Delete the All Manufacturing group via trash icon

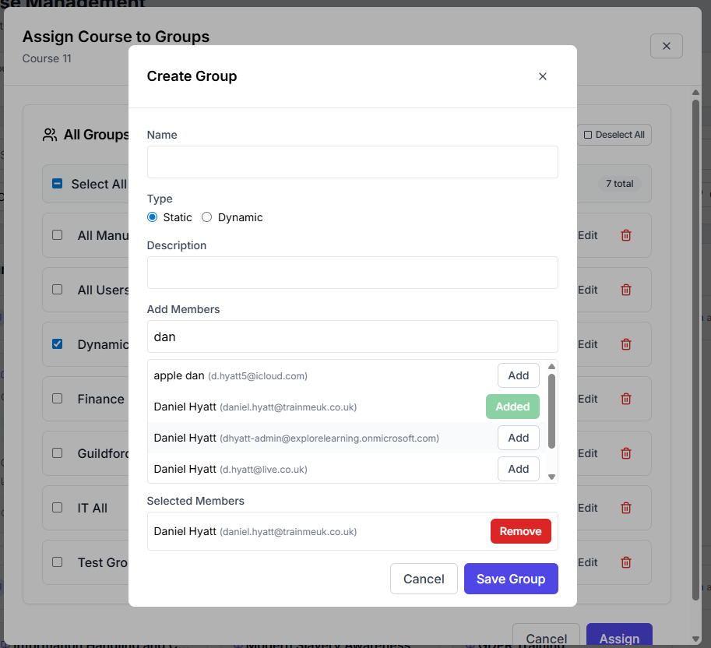pos(626,235)
